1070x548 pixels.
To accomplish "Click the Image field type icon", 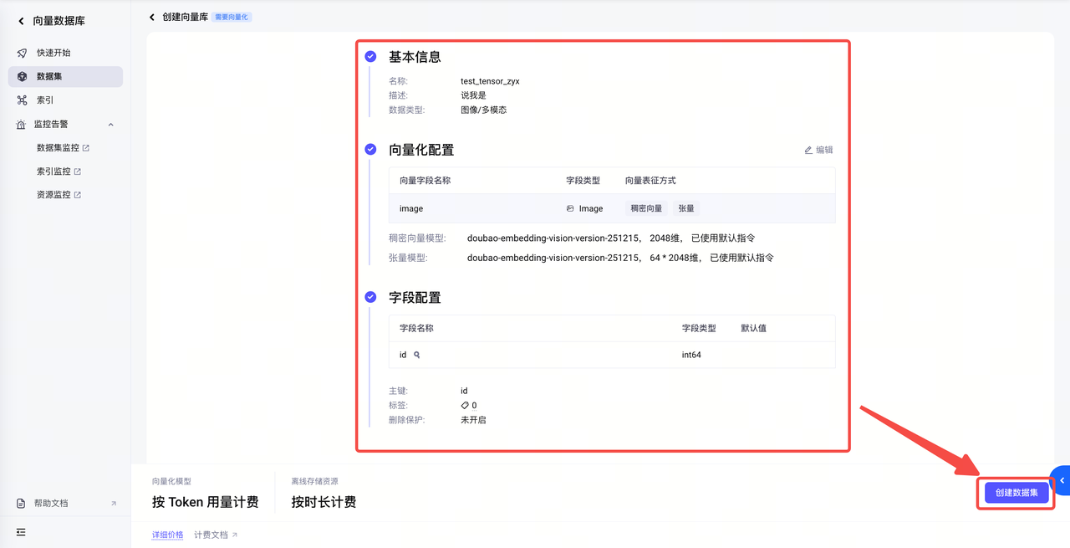I will (570, 208).
